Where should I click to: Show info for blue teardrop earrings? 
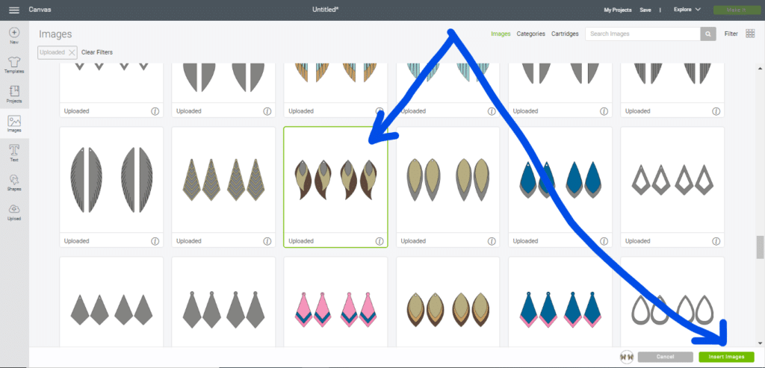pos(604,241)
